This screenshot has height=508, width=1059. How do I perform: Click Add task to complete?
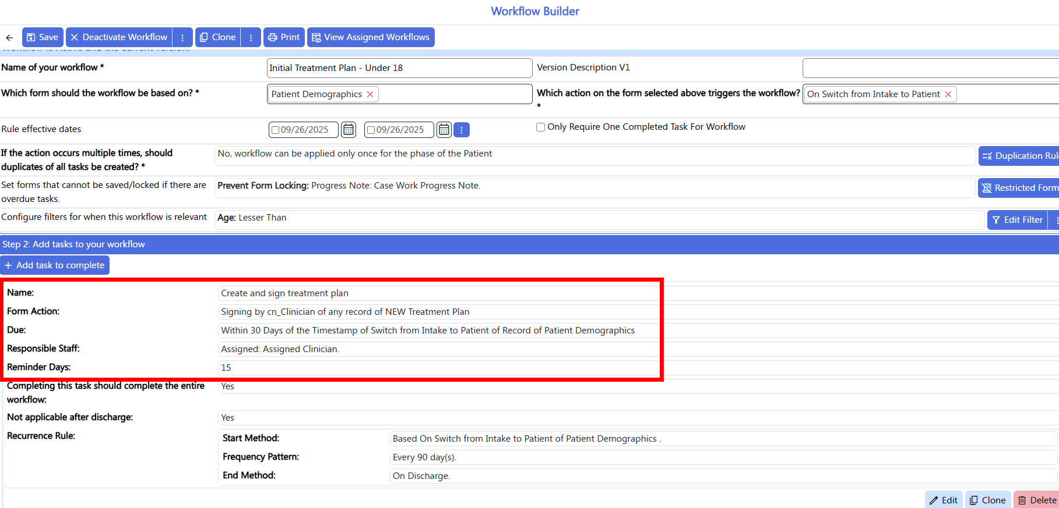(55, 265)
